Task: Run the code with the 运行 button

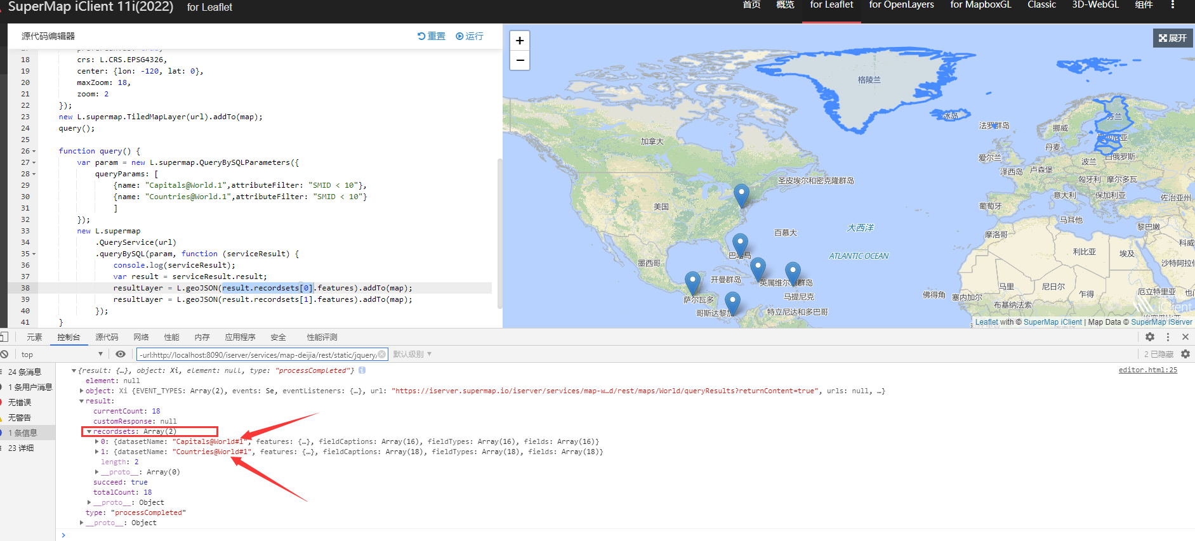Action: click(x=470, y=36)
